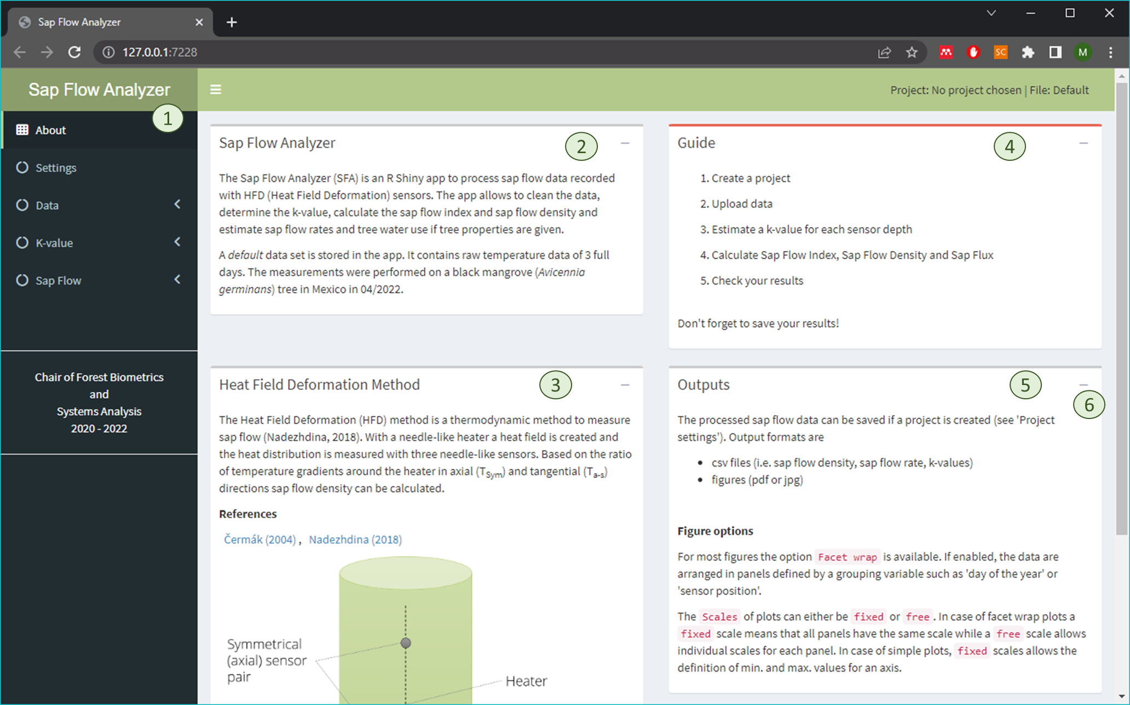Image resolution: width=1130 pixels, height=705 pixels.
Task: Toggle the hamburger sidebar menu icon
Action: (215, 89)
